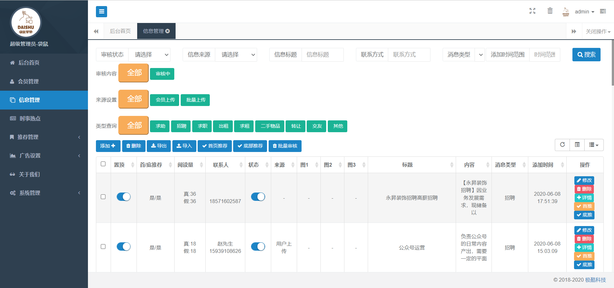The image size is (614, 288).
Task: Sort table by 来源 column
Action: (284, 165)
